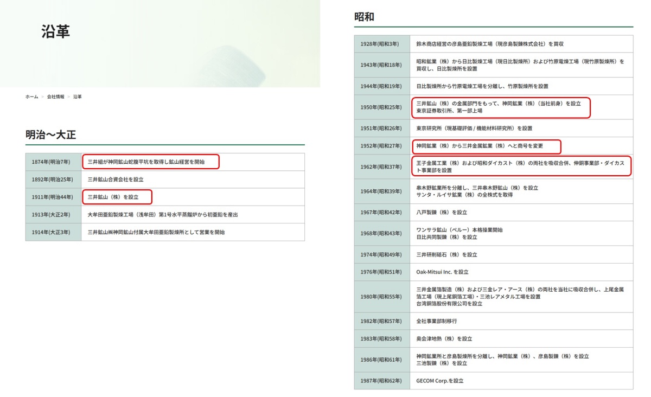Click the line 東京証券取引所、第一部上場
651x397 pixels.
[449, 111]
